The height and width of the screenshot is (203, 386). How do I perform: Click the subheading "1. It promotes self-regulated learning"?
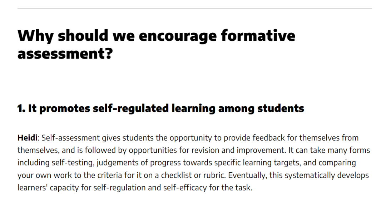[161, 108]
